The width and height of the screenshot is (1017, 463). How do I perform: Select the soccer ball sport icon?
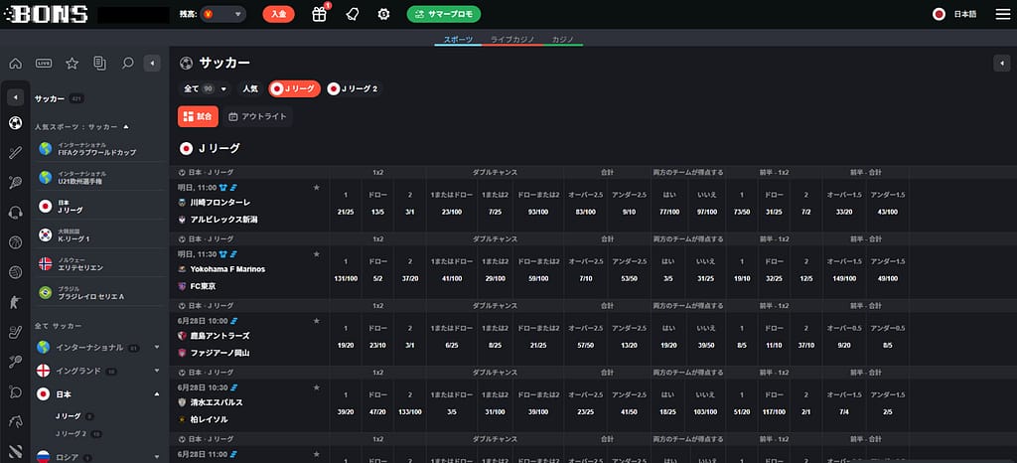(16, 122)
